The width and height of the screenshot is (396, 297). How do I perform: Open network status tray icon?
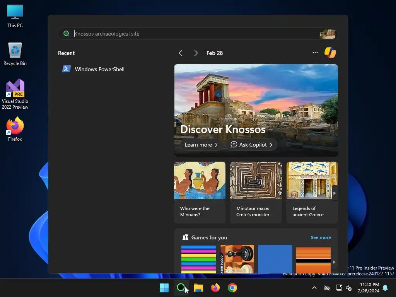[339, 288]
